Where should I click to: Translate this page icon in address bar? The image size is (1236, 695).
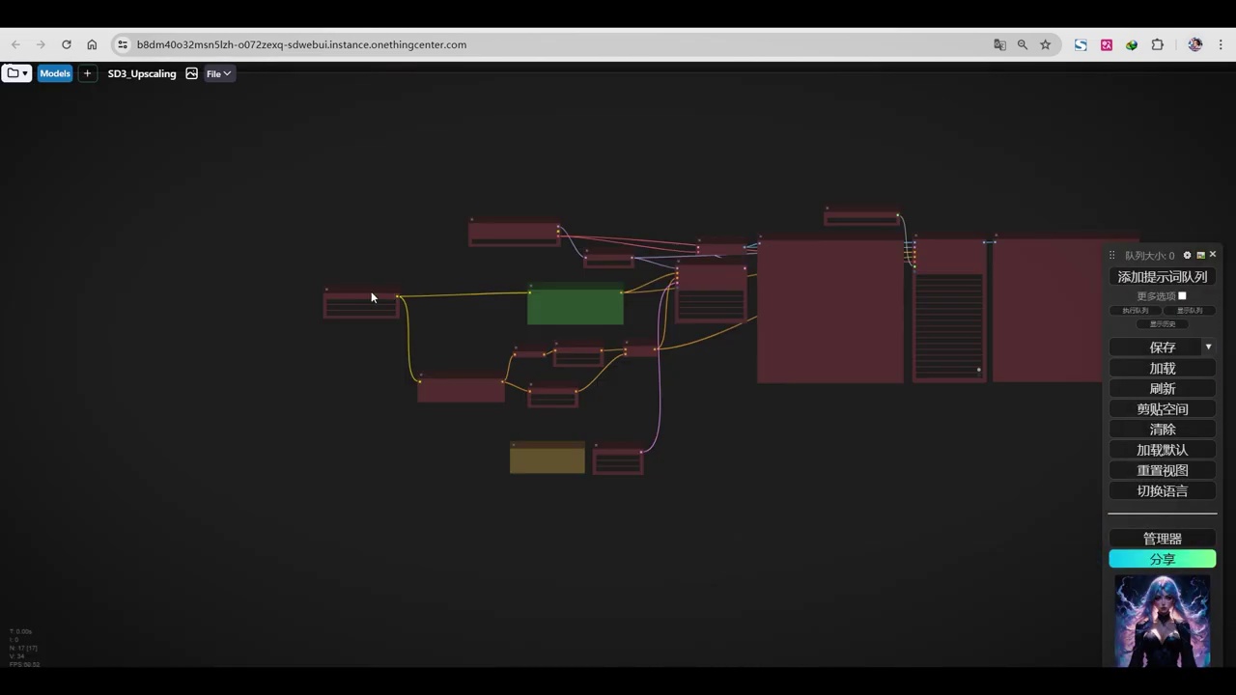pos(999,44)
